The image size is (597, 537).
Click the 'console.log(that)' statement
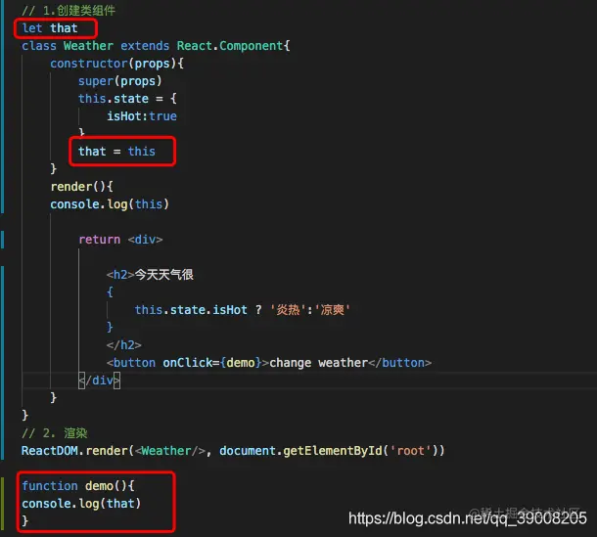[x=81, y=504]
